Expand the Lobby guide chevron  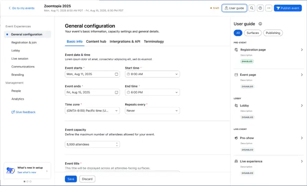pyautogui.click(x=302, y=106)
